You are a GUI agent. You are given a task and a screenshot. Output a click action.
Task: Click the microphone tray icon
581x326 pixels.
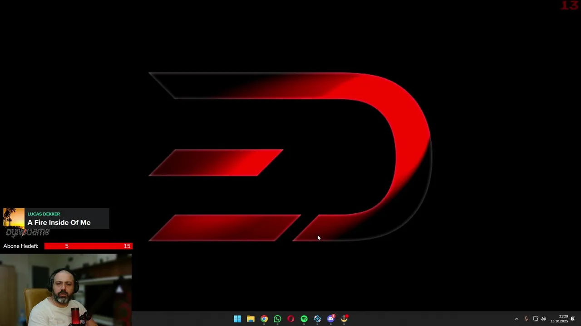click(x=526, y=319)
